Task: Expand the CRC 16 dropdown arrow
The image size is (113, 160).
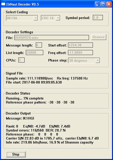Action: coord(58,18)
